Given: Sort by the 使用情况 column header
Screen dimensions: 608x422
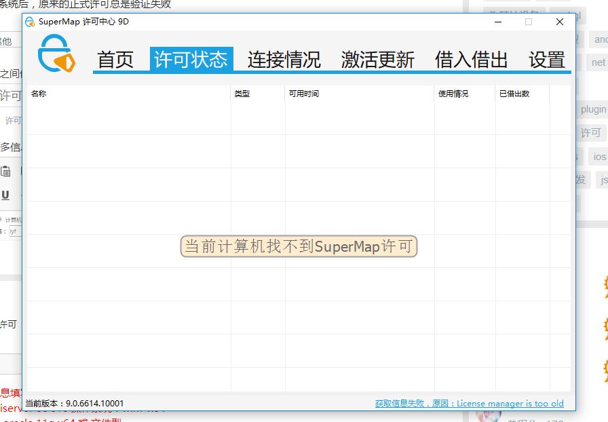Looking at the screenshot, I should pos(465,94).
